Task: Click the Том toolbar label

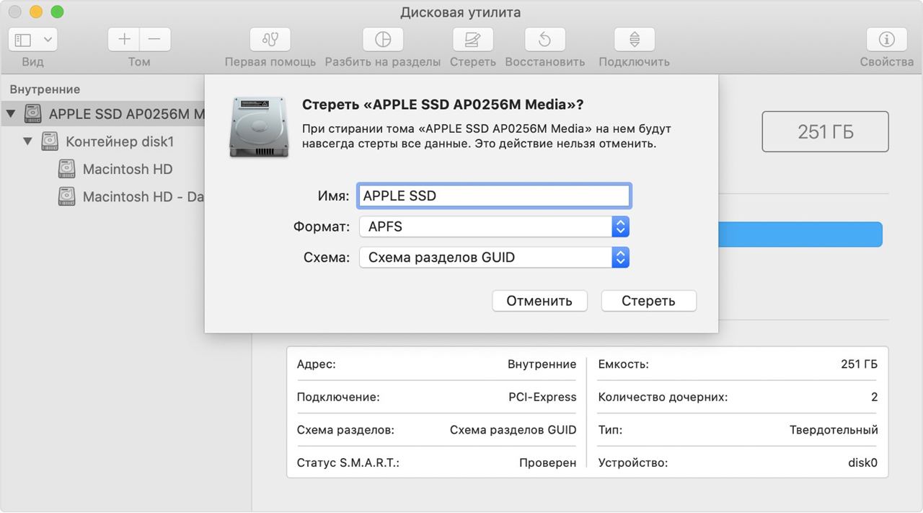Action: click(x=139, y=62)
